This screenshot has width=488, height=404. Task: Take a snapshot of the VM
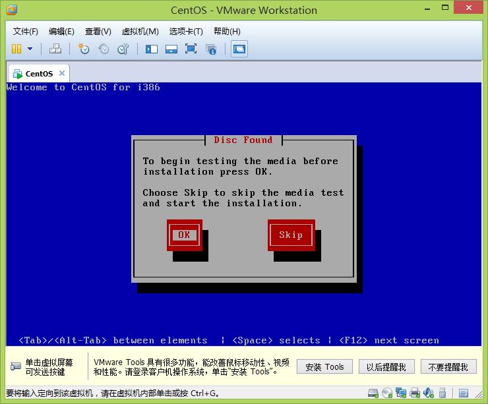tap(84, 49)
